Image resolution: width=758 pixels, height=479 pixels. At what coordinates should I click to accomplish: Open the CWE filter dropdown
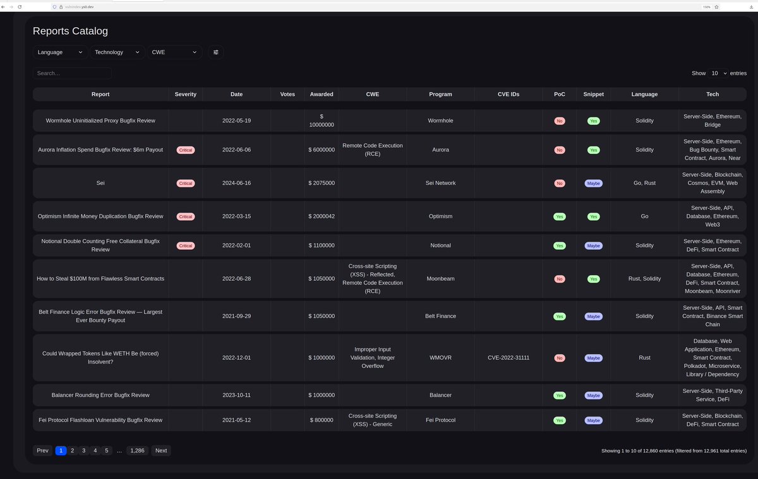(174, 52)
